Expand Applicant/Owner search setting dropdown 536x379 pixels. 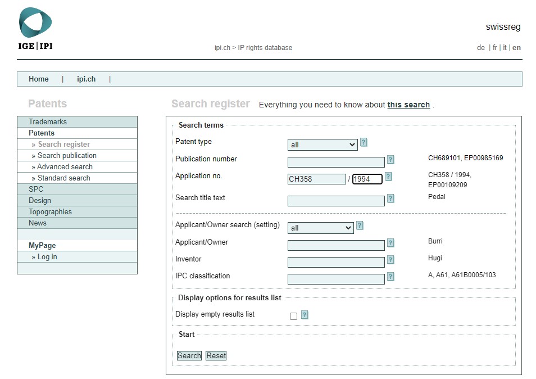tap(320, 228)
